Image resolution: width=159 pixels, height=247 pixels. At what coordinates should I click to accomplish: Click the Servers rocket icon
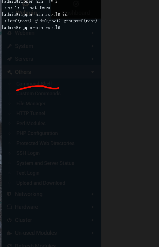coord(9,59)
